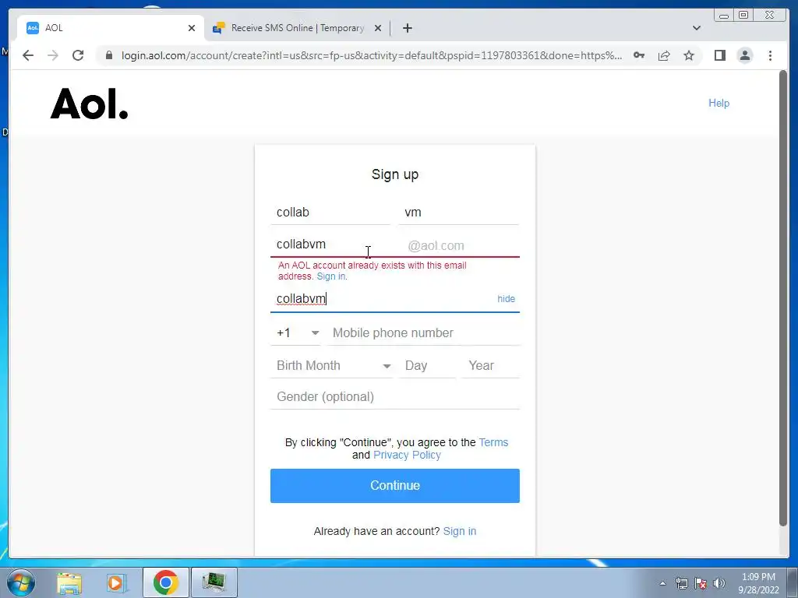Click the address bar URL
This screenshot has width=798, height=598.
(x=372, y=55)
